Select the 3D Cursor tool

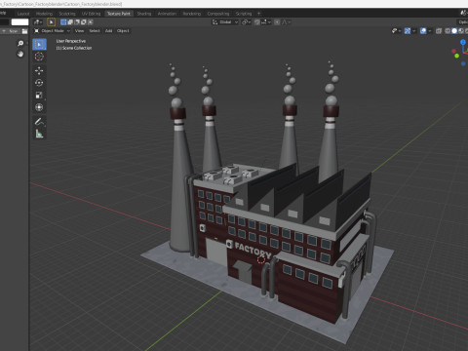click(39, 57)
